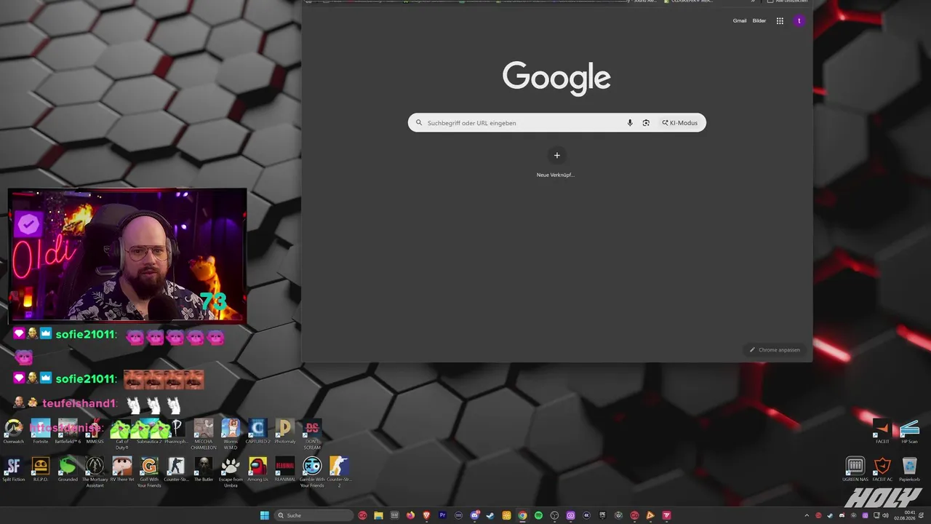
Task: Launch Firefox from the taskbar
Action: [x=410, y=516]
